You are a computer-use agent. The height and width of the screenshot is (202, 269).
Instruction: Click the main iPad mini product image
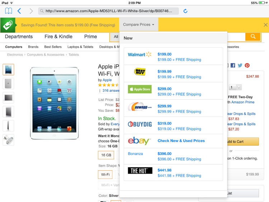click(54, 103)
